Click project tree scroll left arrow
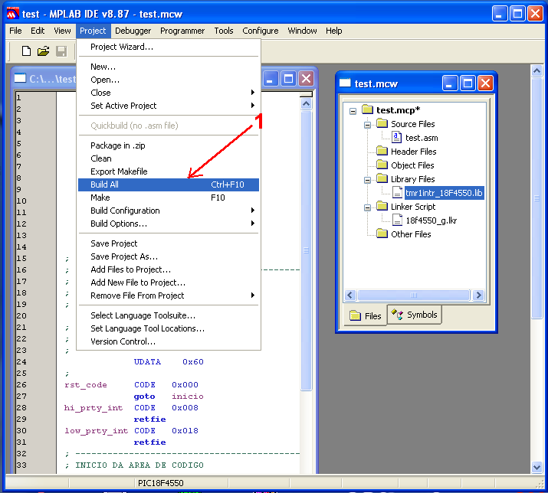Image resolution: width=548 pixels, height=493 pixels. point(350,295)
